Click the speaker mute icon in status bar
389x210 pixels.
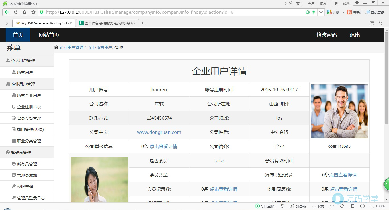pyautogui.click(x=362, y=206)
